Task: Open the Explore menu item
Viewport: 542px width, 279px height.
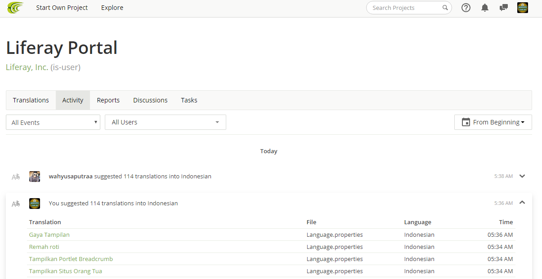Action: pyautogui.click(x=112, y=8)
